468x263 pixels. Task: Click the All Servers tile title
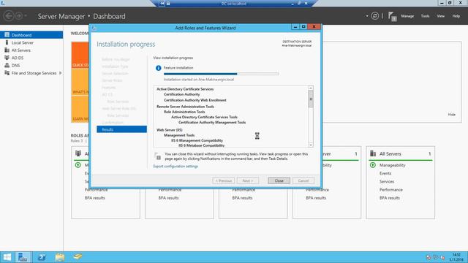pyautogui.click(x=390, y=154)
